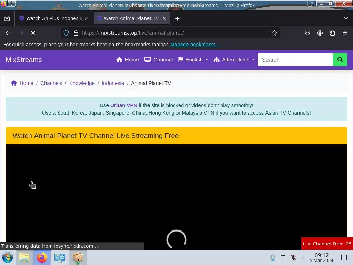Click muted speaker tray icon
353x265 pixels.
(293, 257)
